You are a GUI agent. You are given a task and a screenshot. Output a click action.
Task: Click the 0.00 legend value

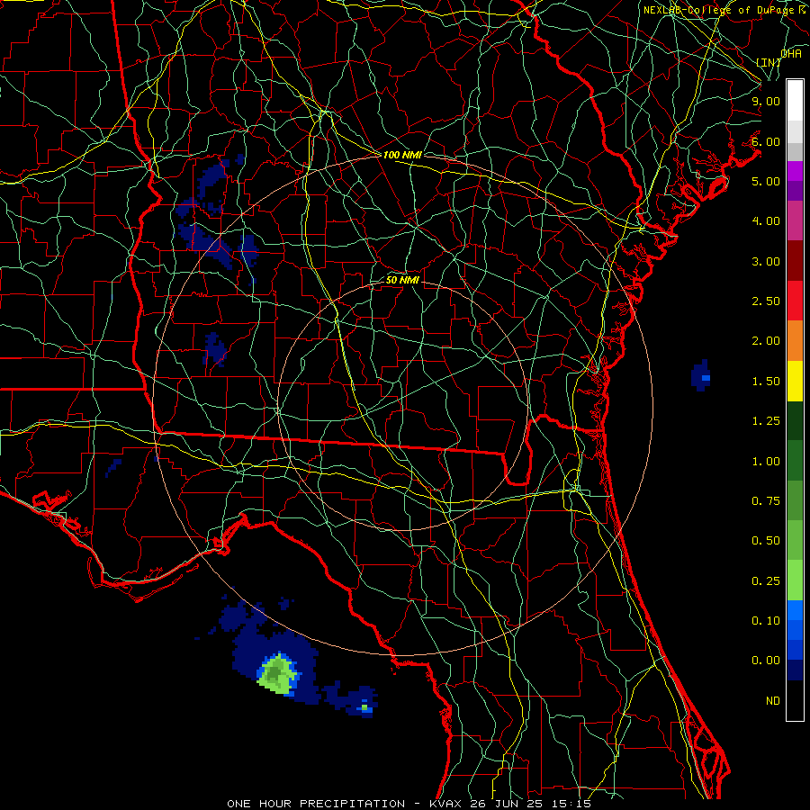coord(766,661)
